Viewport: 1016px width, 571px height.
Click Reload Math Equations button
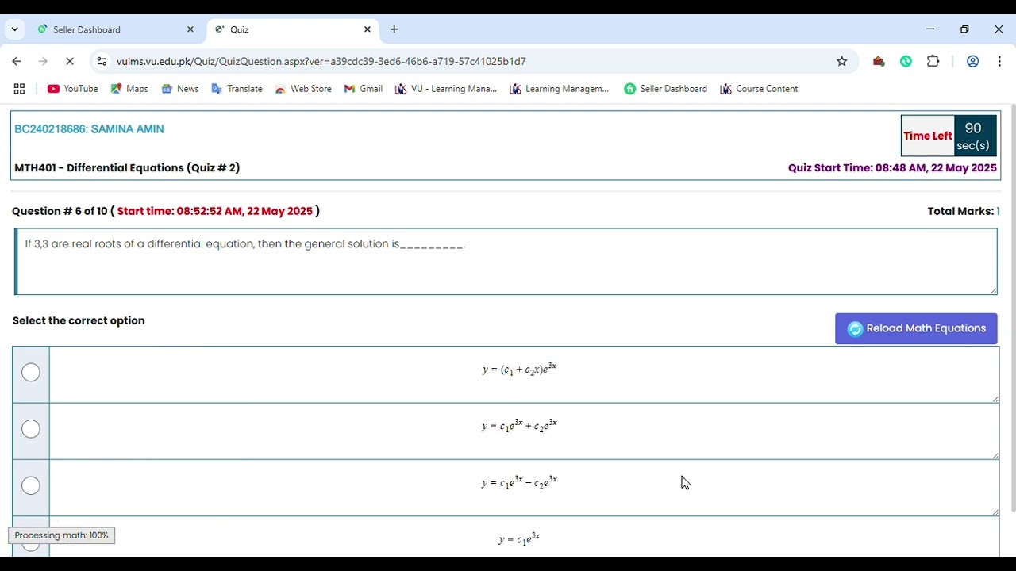click(x=916, y=328)
